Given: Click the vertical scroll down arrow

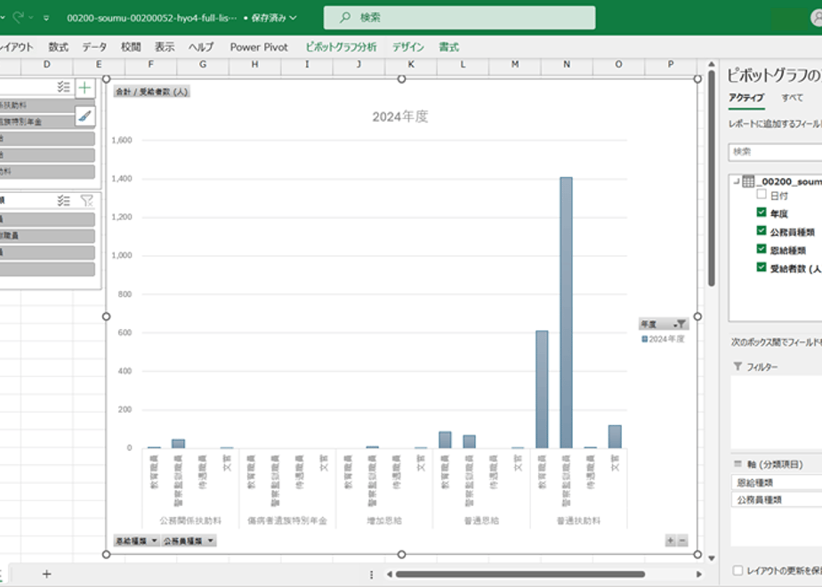Looking at the screenshot, I should pos(712,559).
